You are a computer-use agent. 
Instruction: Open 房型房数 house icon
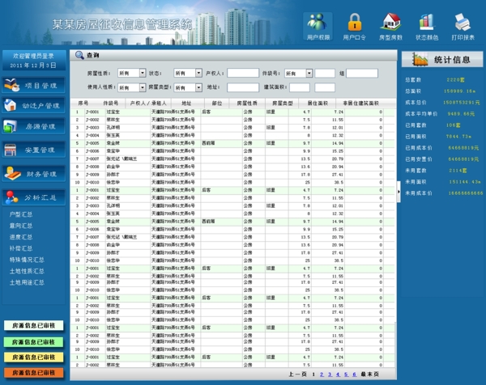pyautogui.click(x=390, y=27)
